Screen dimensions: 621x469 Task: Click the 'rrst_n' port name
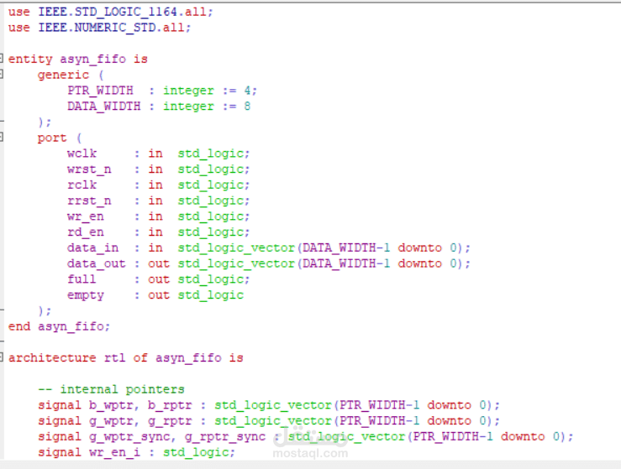pos(89,201)
